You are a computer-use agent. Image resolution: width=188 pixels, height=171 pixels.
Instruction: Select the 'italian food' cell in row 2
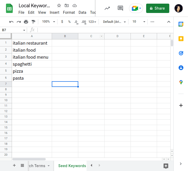[32, 50]
